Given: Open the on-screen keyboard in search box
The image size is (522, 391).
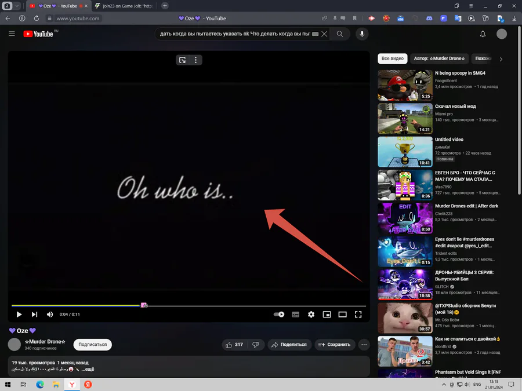Looking at the screenshot, I should 316,34.
